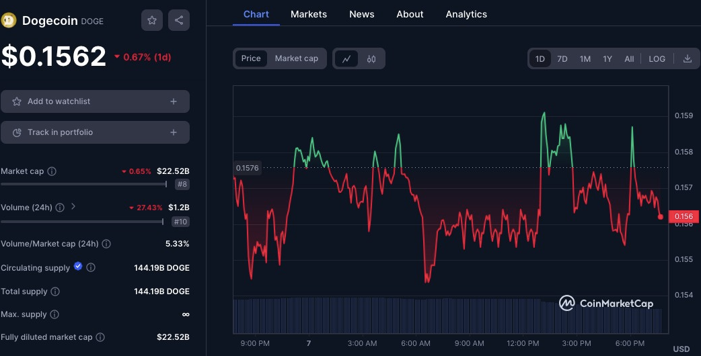
Task: Open the Markets tab
Action: (x=309, y=14)
